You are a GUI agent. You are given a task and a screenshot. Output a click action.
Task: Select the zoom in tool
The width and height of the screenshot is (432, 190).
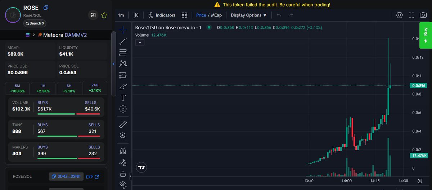tap(123, 136)
